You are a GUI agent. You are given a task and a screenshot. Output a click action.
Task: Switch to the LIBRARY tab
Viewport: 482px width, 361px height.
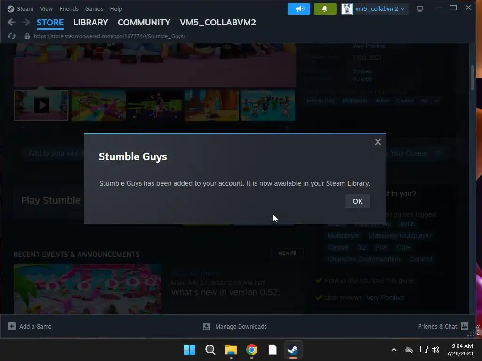(x=91, y=23)
